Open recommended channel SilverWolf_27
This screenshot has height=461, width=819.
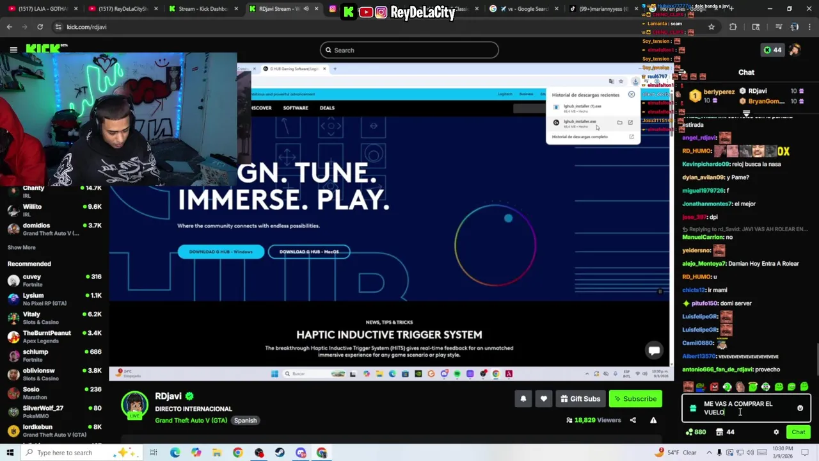[x=54, y=411]
